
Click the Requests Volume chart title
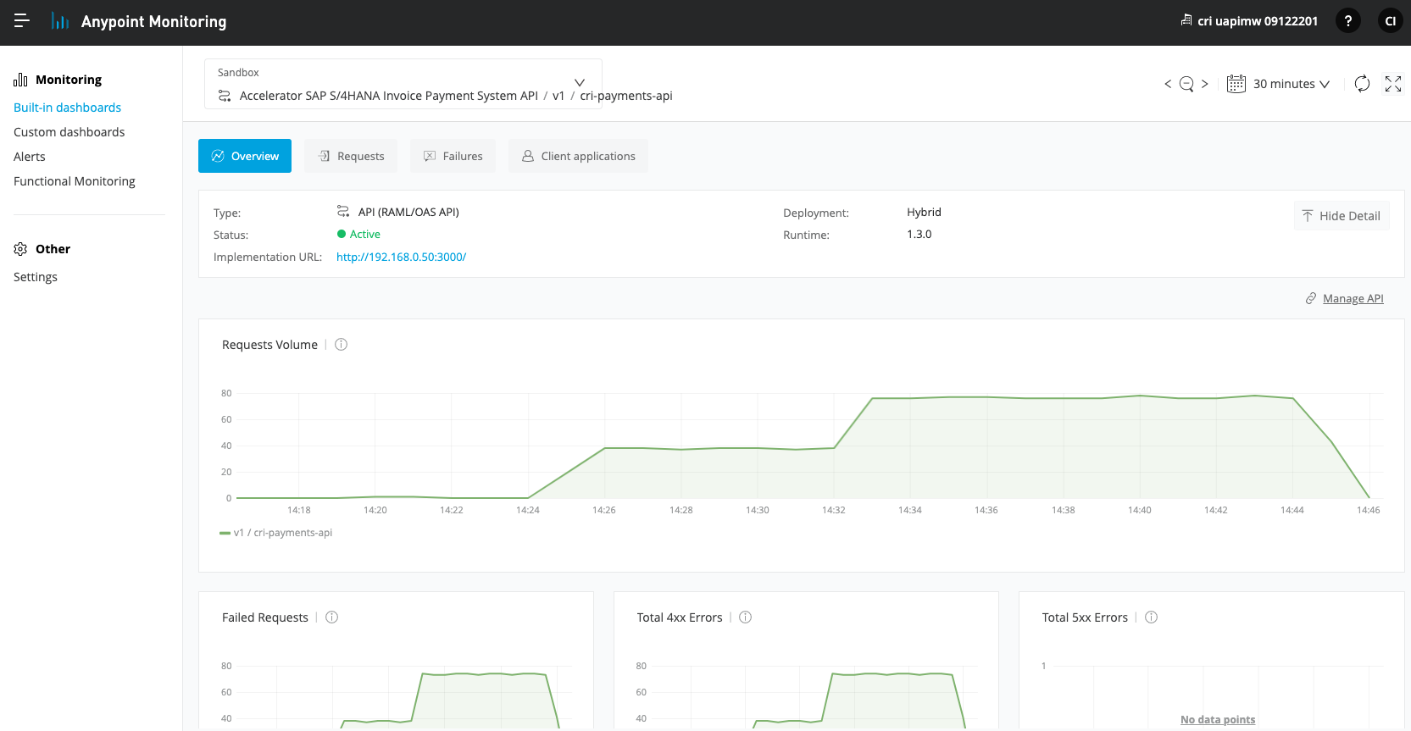(269, 345)
